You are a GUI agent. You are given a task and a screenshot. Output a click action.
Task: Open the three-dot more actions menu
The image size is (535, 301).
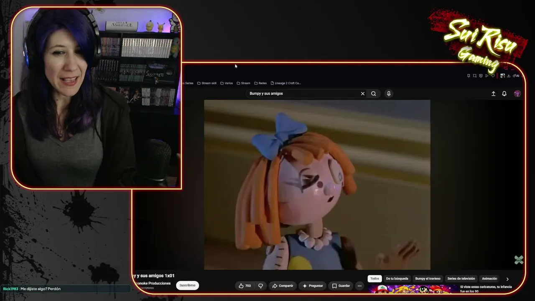pos(359,286)
